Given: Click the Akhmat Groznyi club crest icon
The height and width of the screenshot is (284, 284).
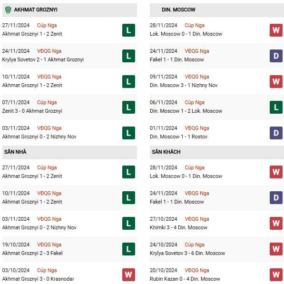Looking at the screenshot, I should pyautogui.click(x=8, y=10).
